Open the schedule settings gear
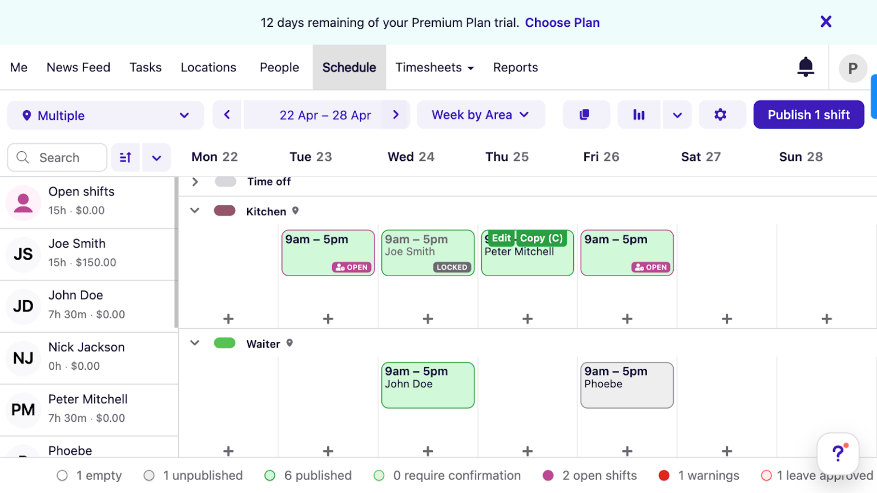 pos(721,115)
